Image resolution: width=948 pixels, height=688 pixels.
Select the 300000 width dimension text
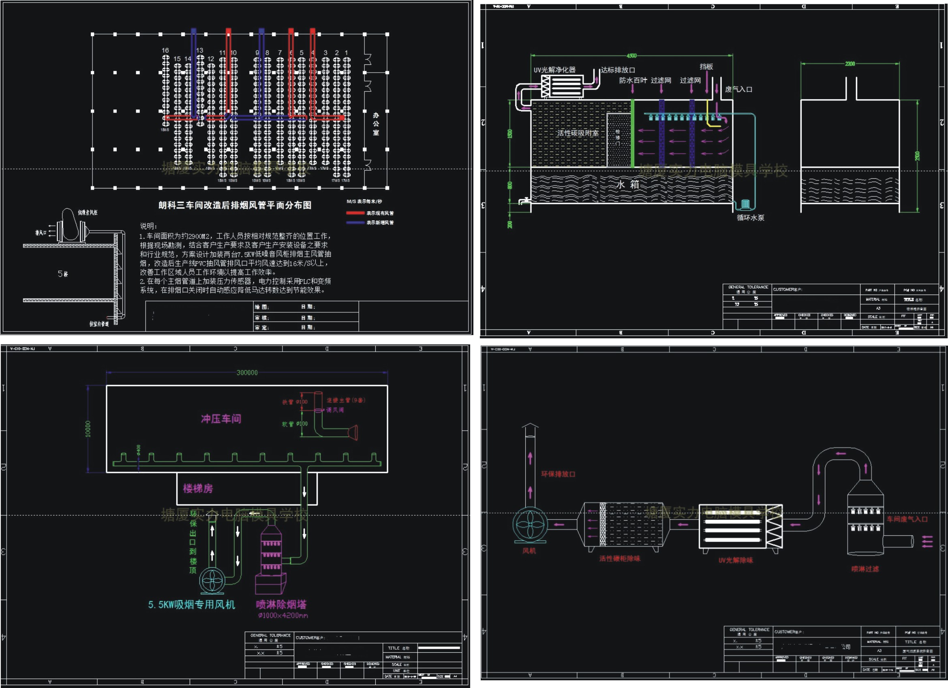tap(247, 372)
